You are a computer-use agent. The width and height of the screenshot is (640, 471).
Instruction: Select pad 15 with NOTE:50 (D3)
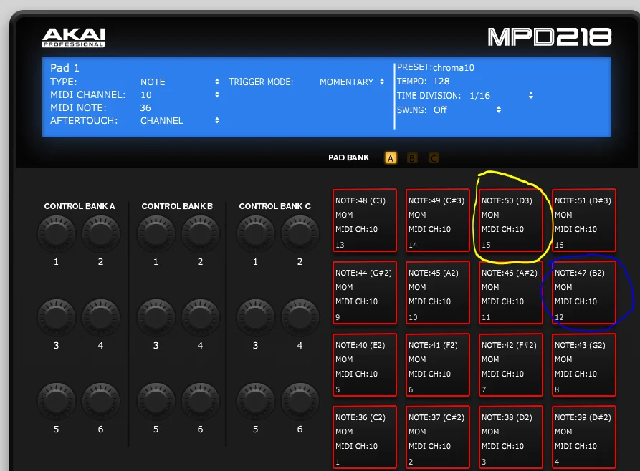click(x=510, y=220)
